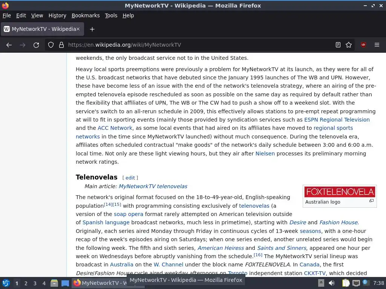Click the forward navigation arrow
386x289 pixels.
coord(23,45)
